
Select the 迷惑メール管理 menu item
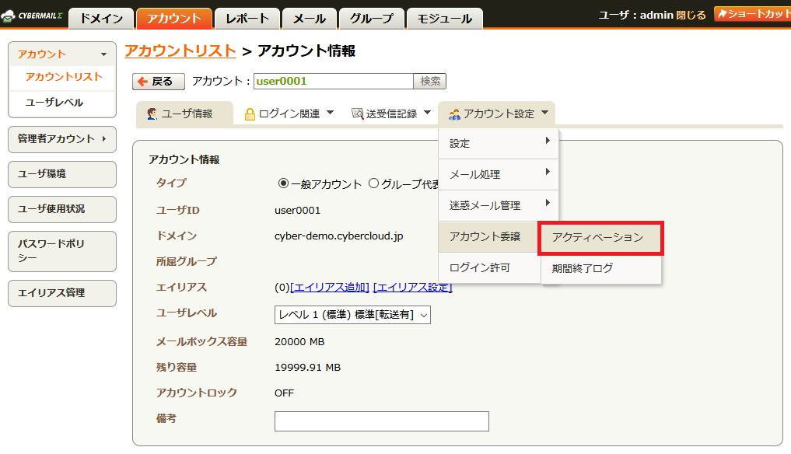499,206
